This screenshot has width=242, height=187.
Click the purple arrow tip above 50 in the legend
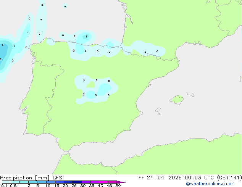tap(121, 182)
